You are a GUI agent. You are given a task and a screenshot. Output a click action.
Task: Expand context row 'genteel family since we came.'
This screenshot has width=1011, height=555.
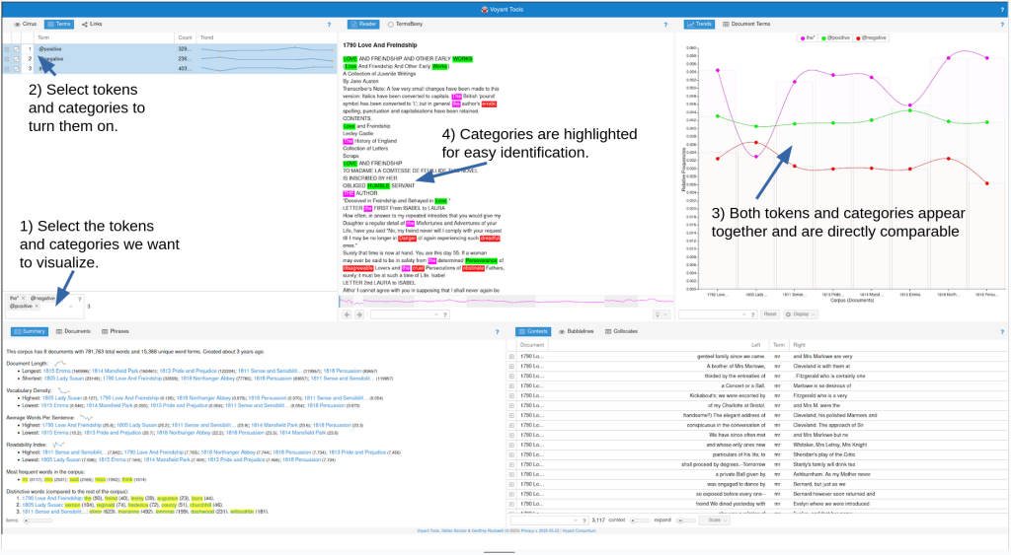[x=511, y=356]
